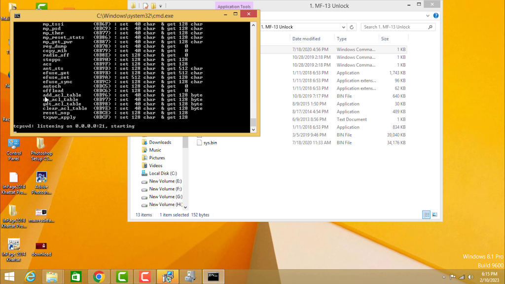Switch Explorer to details view

426,215
